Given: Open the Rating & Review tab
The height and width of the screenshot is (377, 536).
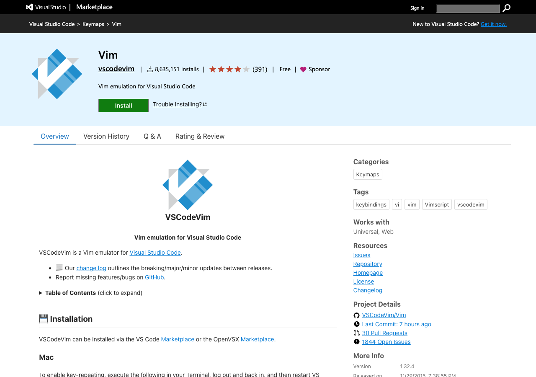Looking at the screenshot, I should click(200, 136).
